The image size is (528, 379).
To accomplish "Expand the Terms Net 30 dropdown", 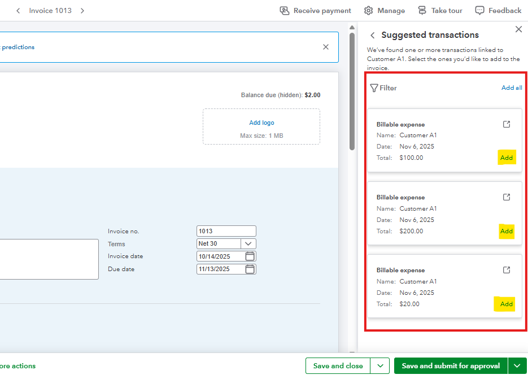I will (x=248, y=244).
